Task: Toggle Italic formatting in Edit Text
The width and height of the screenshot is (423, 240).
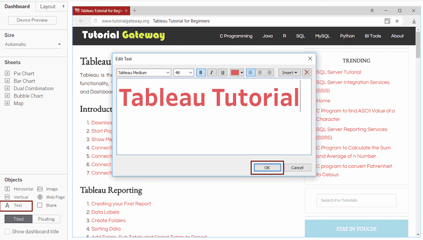Action: click(x=212, y=73)
